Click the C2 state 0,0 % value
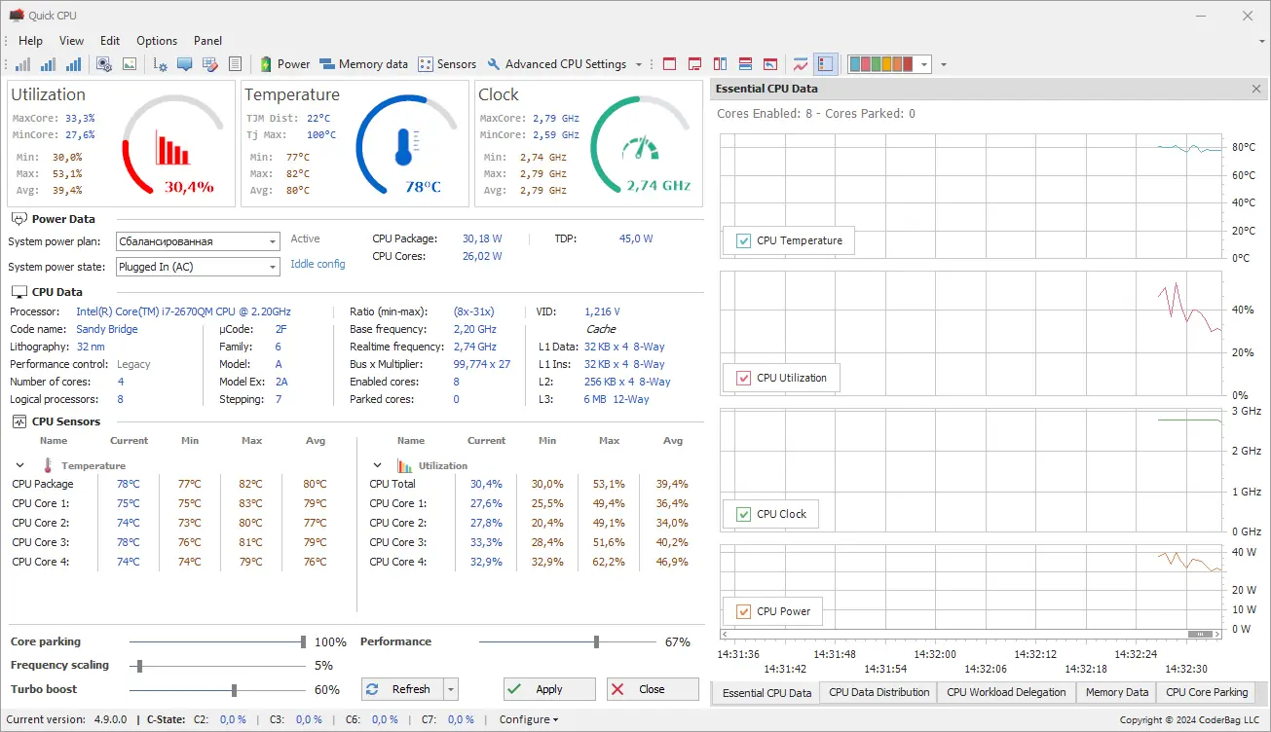 click(233, 719)
